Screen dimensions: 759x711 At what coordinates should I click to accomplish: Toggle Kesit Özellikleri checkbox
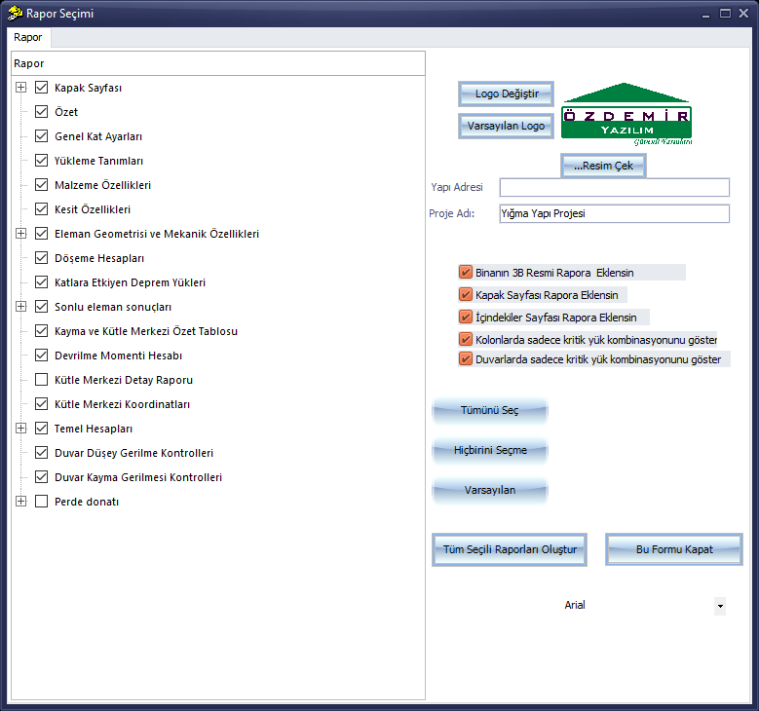pyautogui.click(x=42, y=209)
